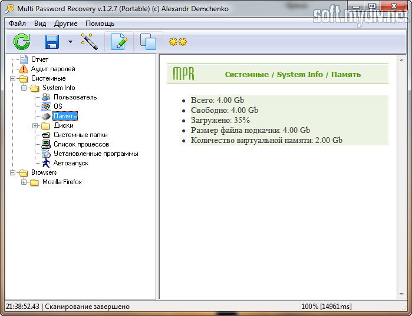Select Установленные программы tree item label
Image resolution: width=412 pixels, height=316 pixels.
click(96, 154)
